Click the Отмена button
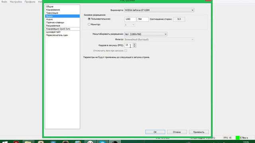This screenshot has width=255, height=143. click(x=177, y=132)
